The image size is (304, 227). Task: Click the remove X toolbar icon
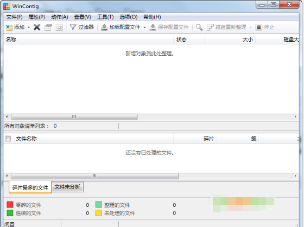(x=37, y=27)
